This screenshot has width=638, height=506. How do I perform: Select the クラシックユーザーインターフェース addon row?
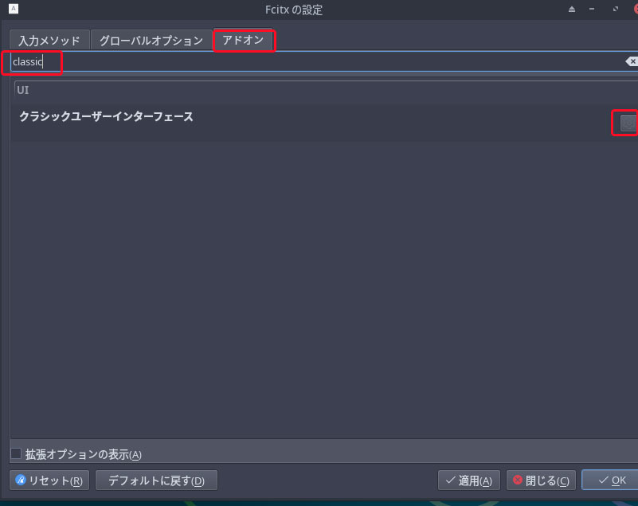(x=324, y=124)
